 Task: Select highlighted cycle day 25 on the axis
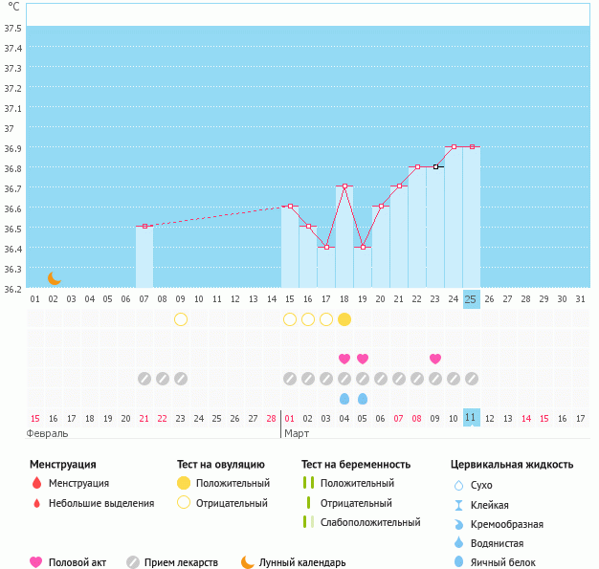(471, 298)
